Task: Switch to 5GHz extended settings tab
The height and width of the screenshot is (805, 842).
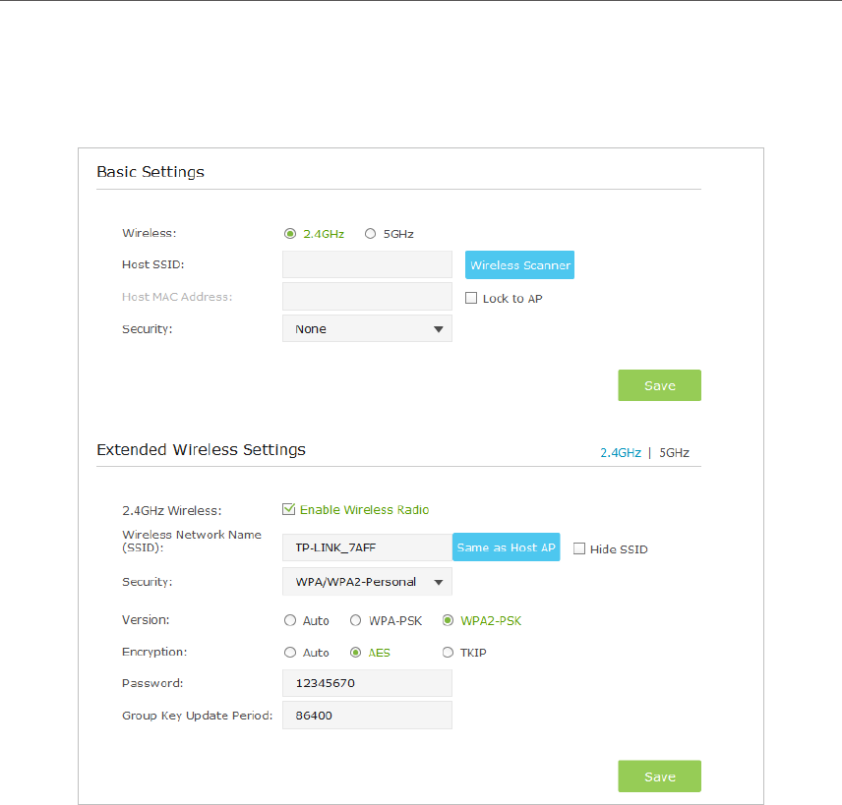Action: 674,453
